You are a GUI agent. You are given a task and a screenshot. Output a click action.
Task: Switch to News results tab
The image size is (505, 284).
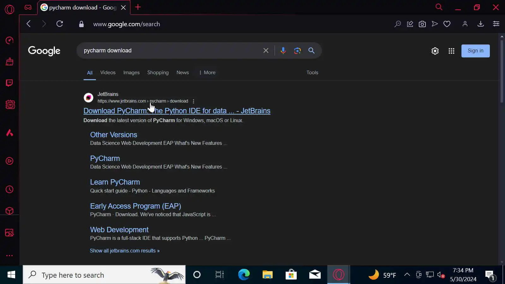pos(183,73)
